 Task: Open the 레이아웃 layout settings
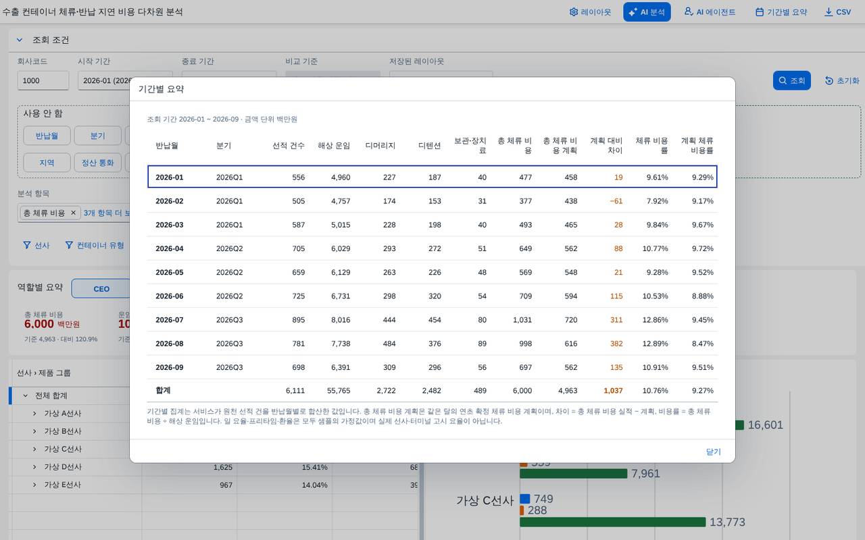(590, 12)
